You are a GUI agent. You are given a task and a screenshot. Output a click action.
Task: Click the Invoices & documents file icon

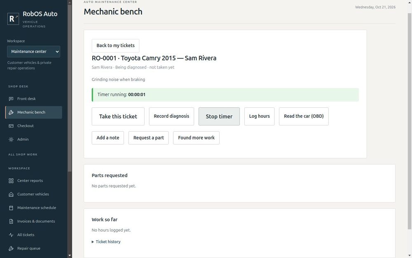(11, 221)
